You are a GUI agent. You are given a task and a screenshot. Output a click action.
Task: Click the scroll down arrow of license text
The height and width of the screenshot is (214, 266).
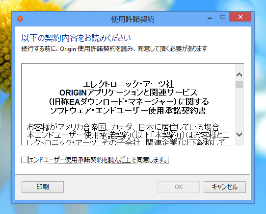(239, 135)
